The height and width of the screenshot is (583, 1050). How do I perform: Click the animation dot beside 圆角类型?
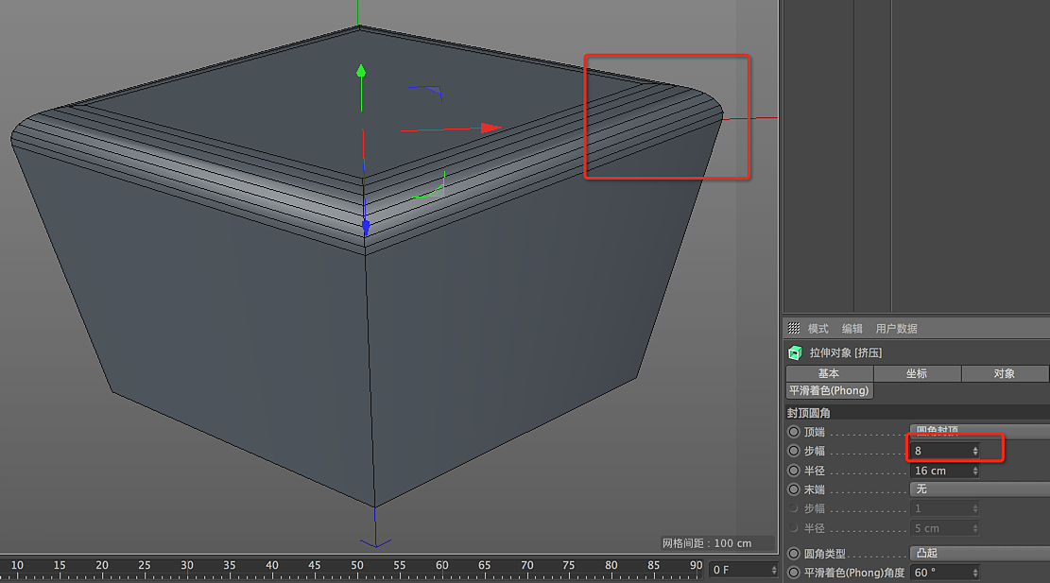[x=794, y=553]
